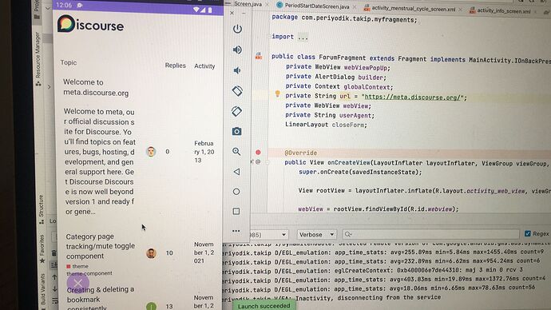
Task: Click the Discourse logo in emulator
Action: pos(91,24)
